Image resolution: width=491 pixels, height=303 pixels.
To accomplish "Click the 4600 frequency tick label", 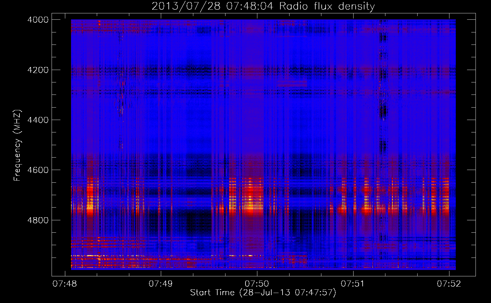I will (38, 170).
